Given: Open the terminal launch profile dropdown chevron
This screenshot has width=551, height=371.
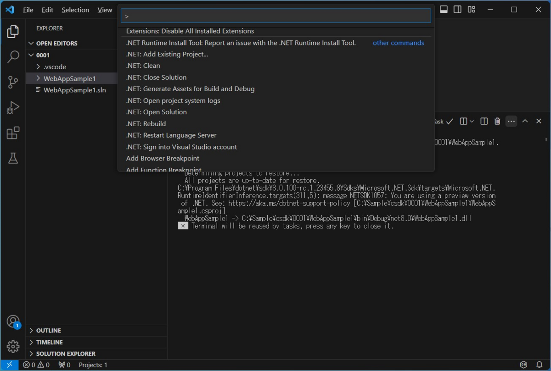Looking at the screenshot, I should [472, 121].
